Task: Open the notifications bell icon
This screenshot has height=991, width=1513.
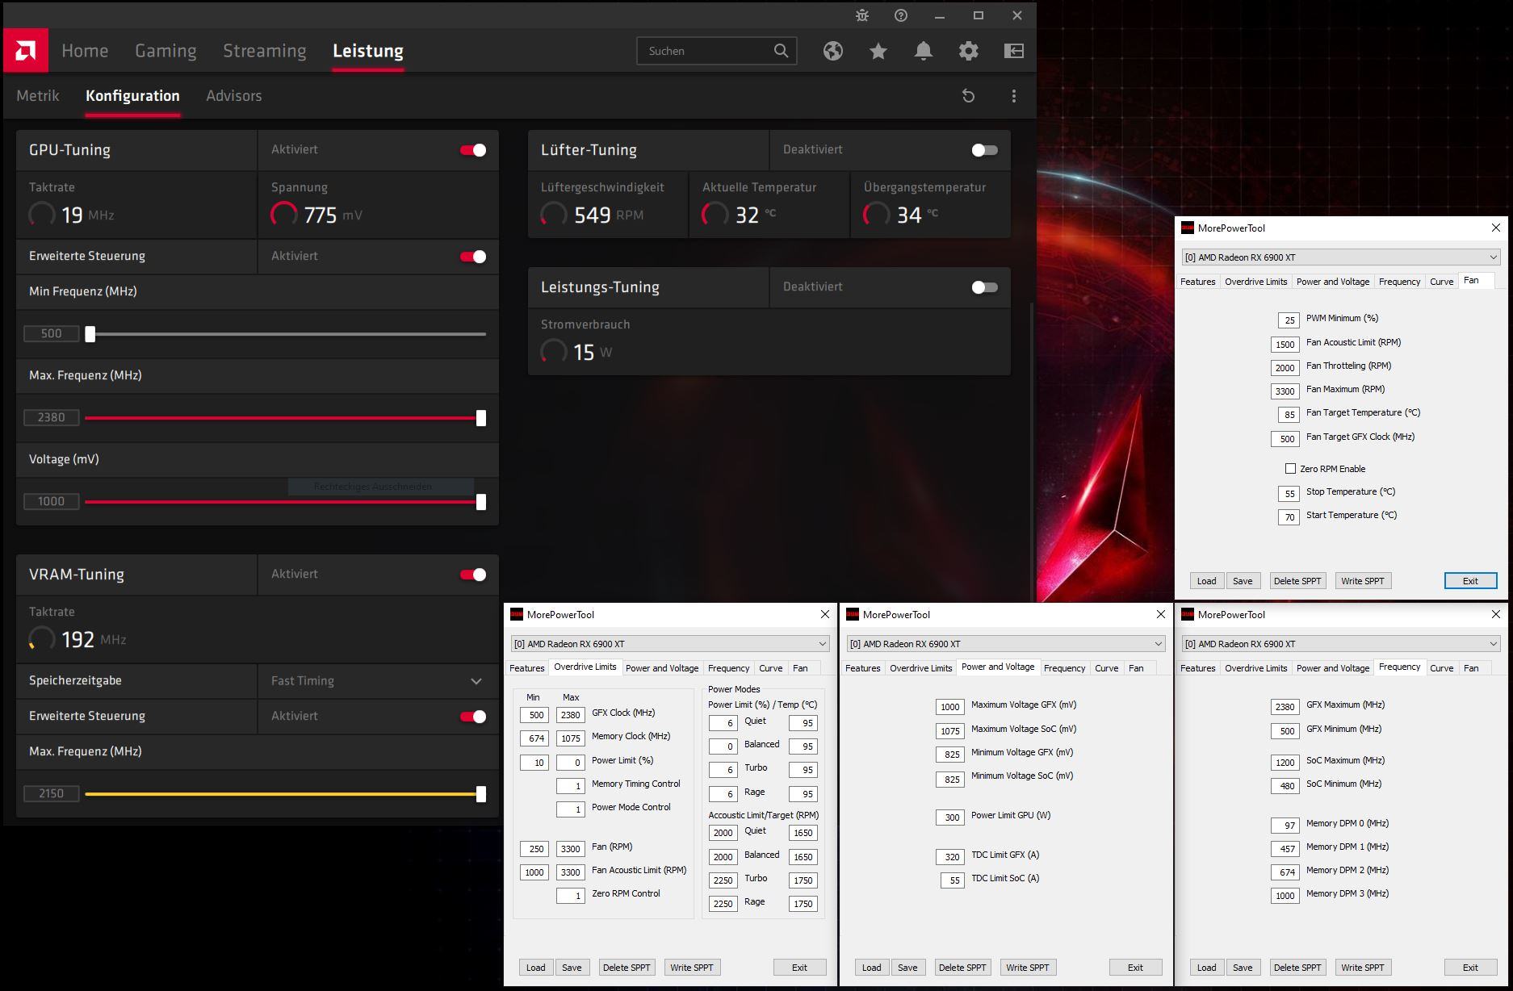Action: point(924,51)
